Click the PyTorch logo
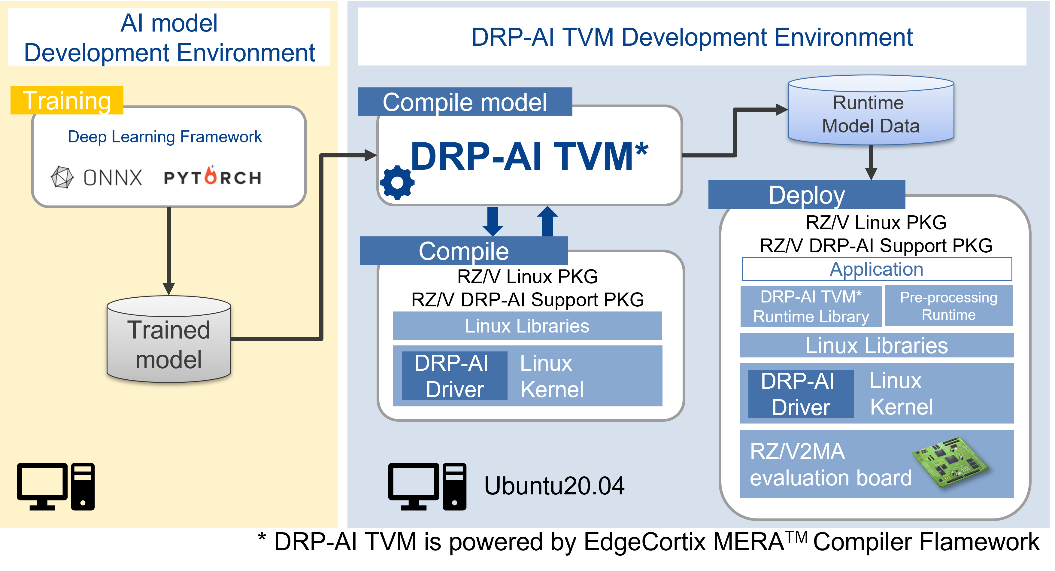This screenshot has height=571, width=1055. pos(213,177)
